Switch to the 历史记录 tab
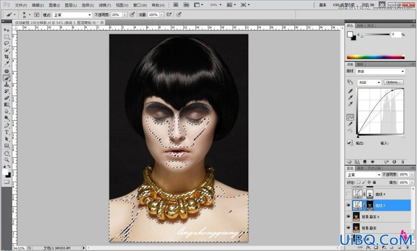The width and height of the screenshot is (417, 251). tap(374, 168)
